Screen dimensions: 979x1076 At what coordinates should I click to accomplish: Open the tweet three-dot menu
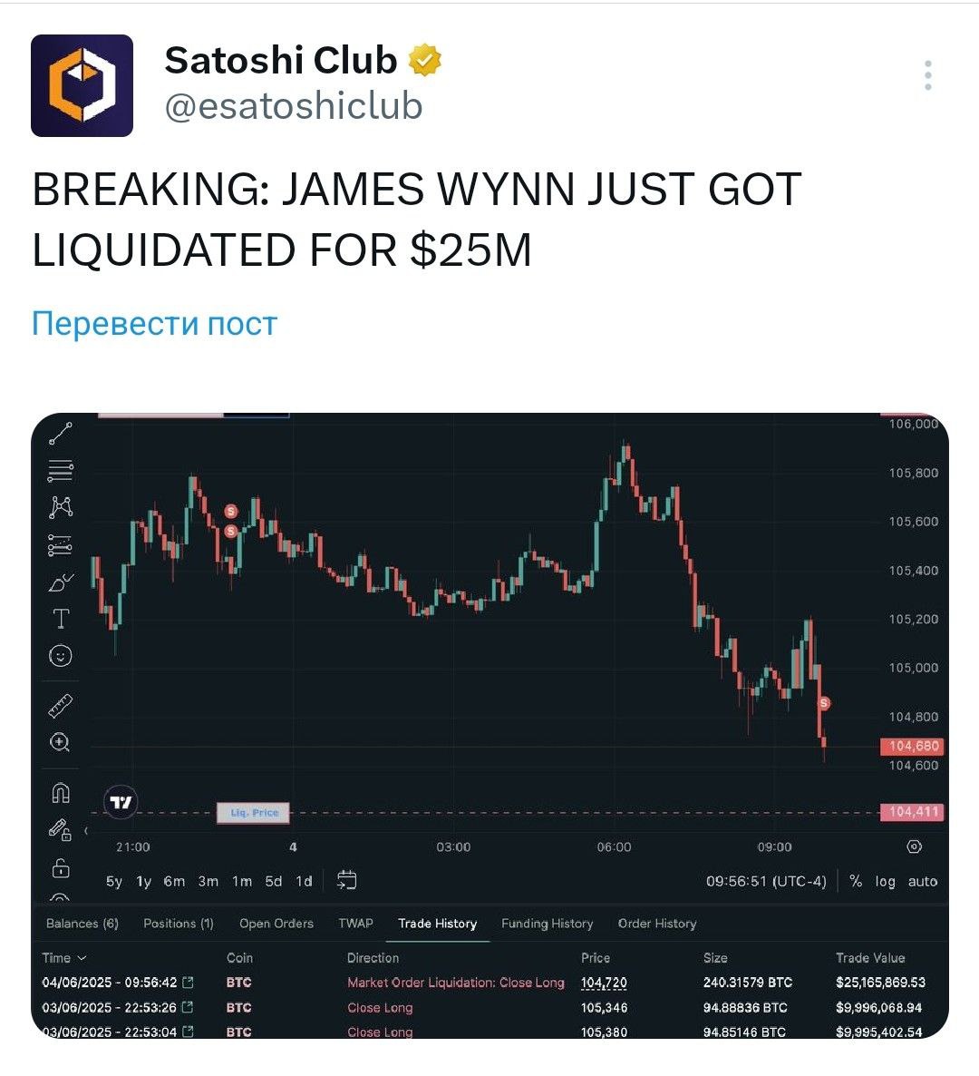(927, 75)
